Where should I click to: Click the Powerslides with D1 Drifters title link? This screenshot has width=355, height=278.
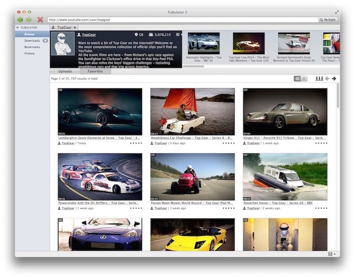coord(99,203)
